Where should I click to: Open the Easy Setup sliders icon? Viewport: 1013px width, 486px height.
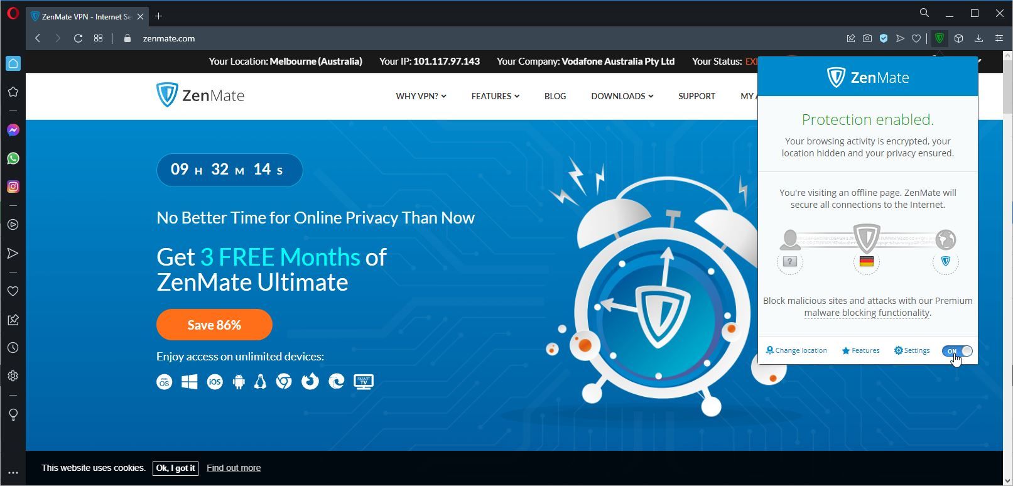(x=999, y=38)
